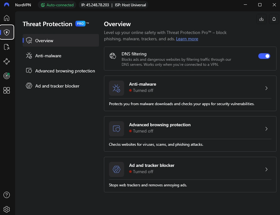
Task: Expand the Advanced browsing protection card
Action: tap(266, 129)
